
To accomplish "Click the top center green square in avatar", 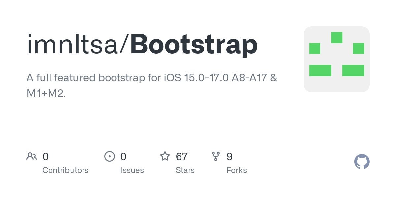I will [337, 37].
